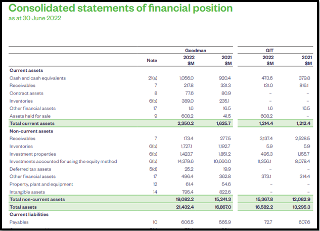320x231 pixels.
Task: Click equity method value 10,660.0
Action: [222, 161]
